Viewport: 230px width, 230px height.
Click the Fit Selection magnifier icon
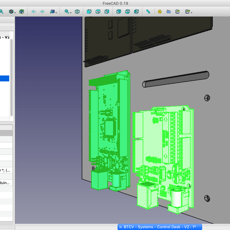(1, 12)
